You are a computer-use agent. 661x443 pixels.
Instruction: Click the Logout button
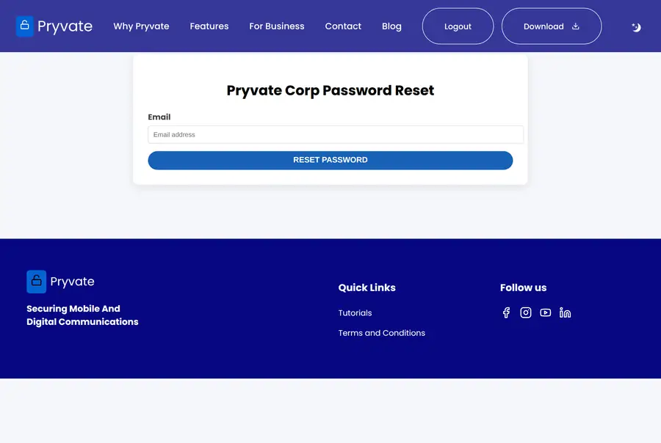(458, 26)
